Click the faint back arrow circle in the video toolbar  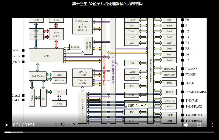[39, 124]
